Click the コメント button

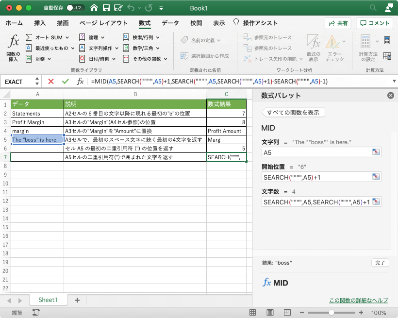click(x=375, y=23)
